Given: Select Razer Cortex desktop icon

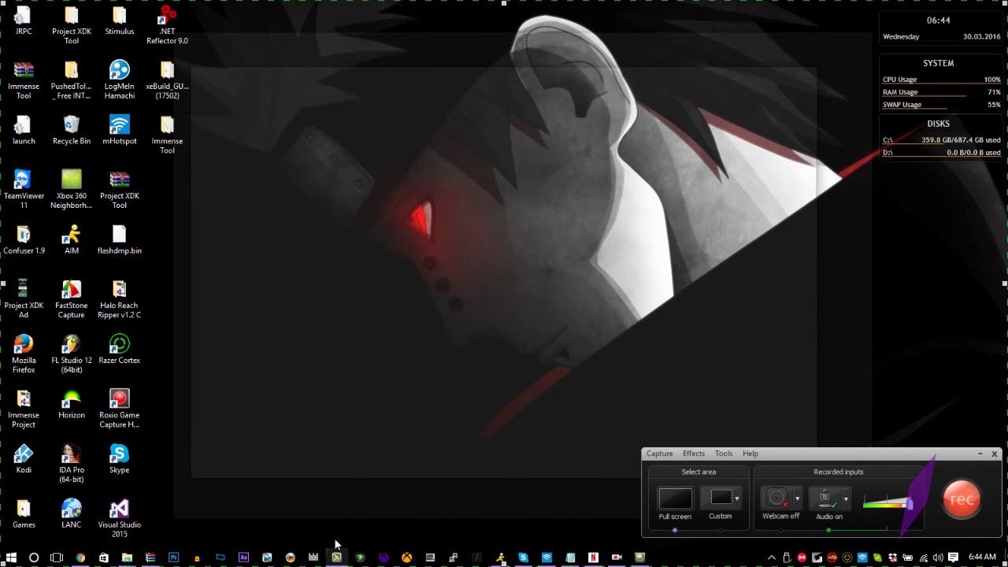Looking at the screenshot, I should tap(119, 350).
